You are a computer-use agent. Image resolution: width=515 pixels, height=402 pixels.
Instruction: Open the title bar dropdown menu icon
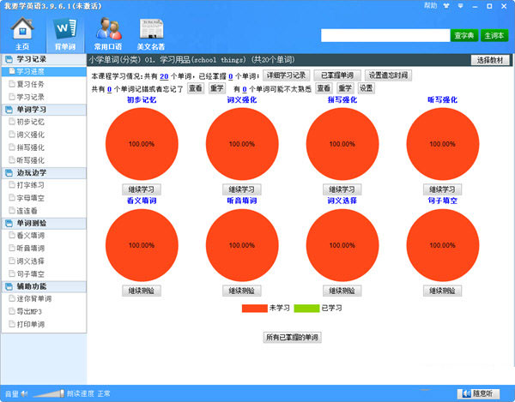pos(460,6)
